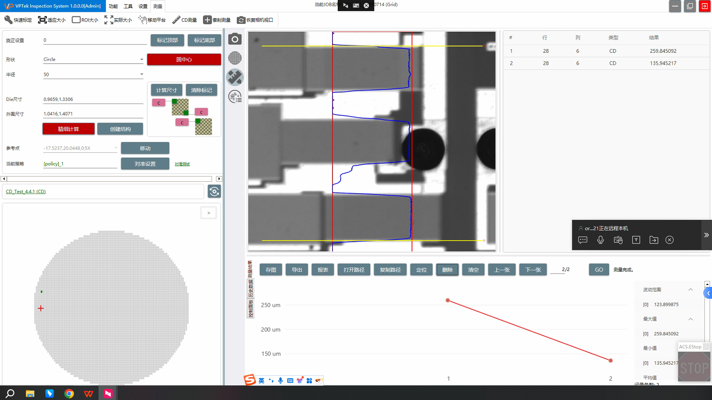Click the 套刻测量 plus icon
This screenshot has width=712, height=400.
pos(217,20)
